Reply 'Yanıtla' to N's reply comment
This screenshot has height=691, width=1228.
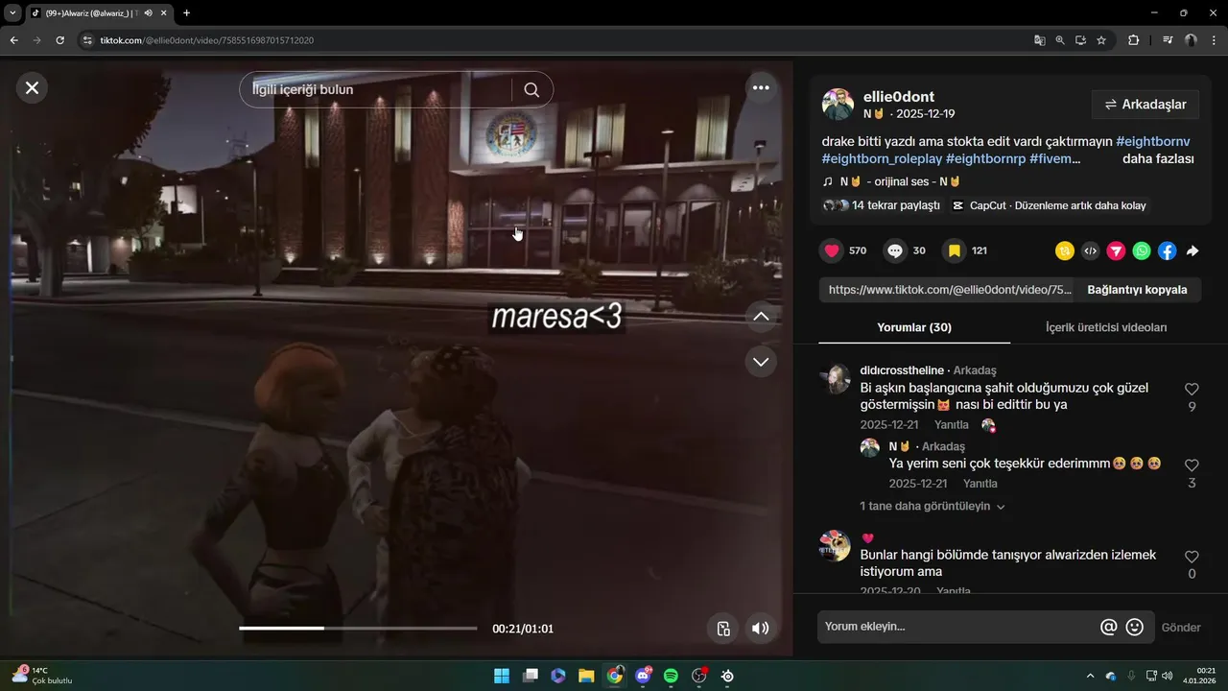coord(980,484)
